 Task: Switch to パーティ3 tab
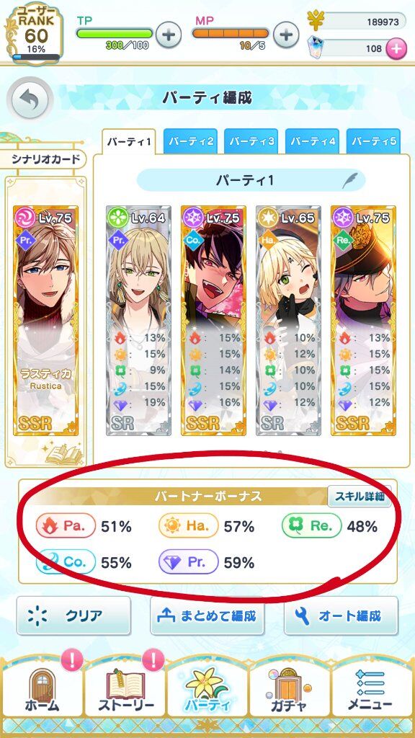coord(251,141)
